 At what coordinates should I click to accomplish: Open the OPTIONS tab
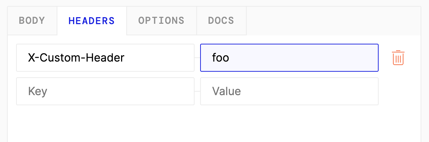[x=161, y=21]
